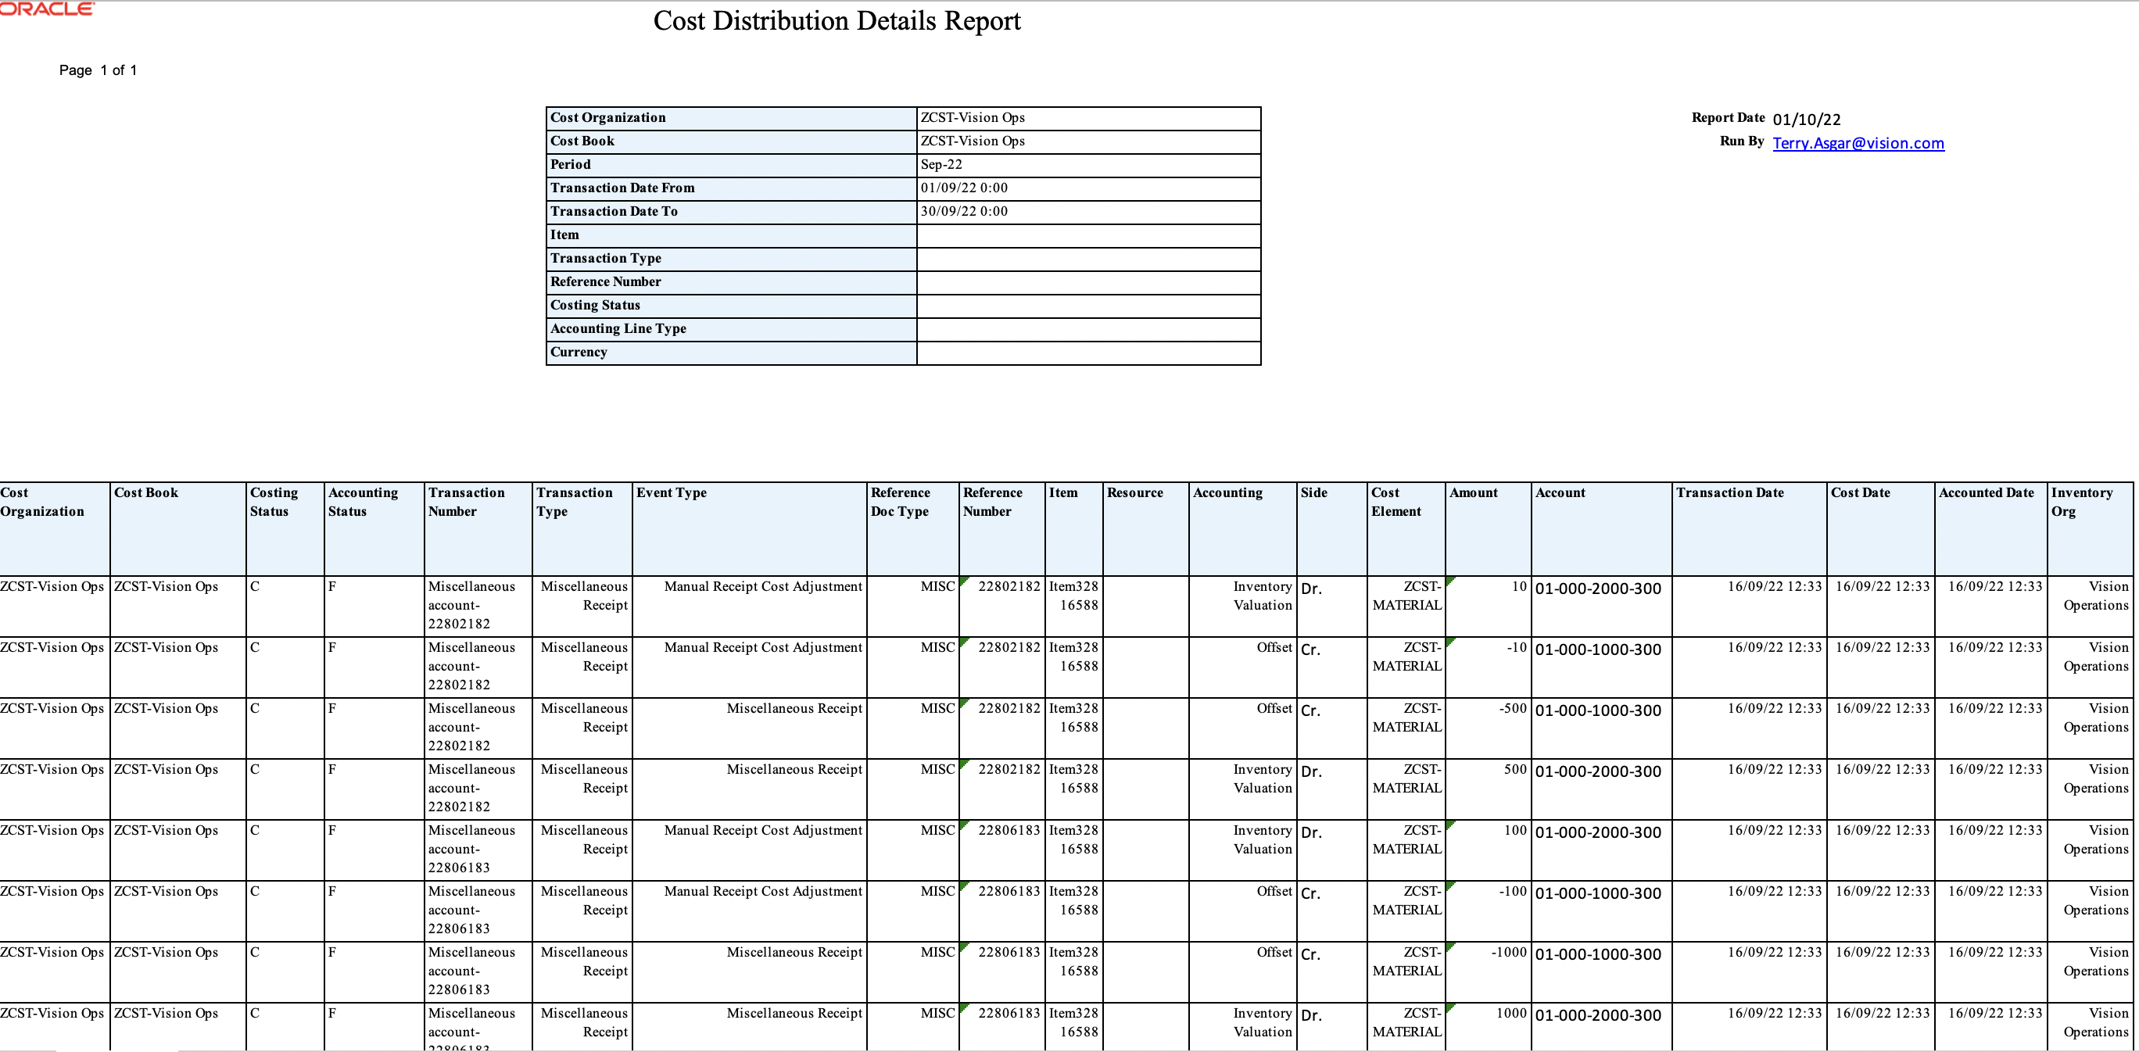Select the amount -100 cell
Viewport: 2139px width, 1052px height.
pyautogui.click(x=1488, y=911)
